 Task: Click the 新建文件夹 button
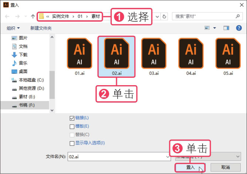click(x=41, y=28)
